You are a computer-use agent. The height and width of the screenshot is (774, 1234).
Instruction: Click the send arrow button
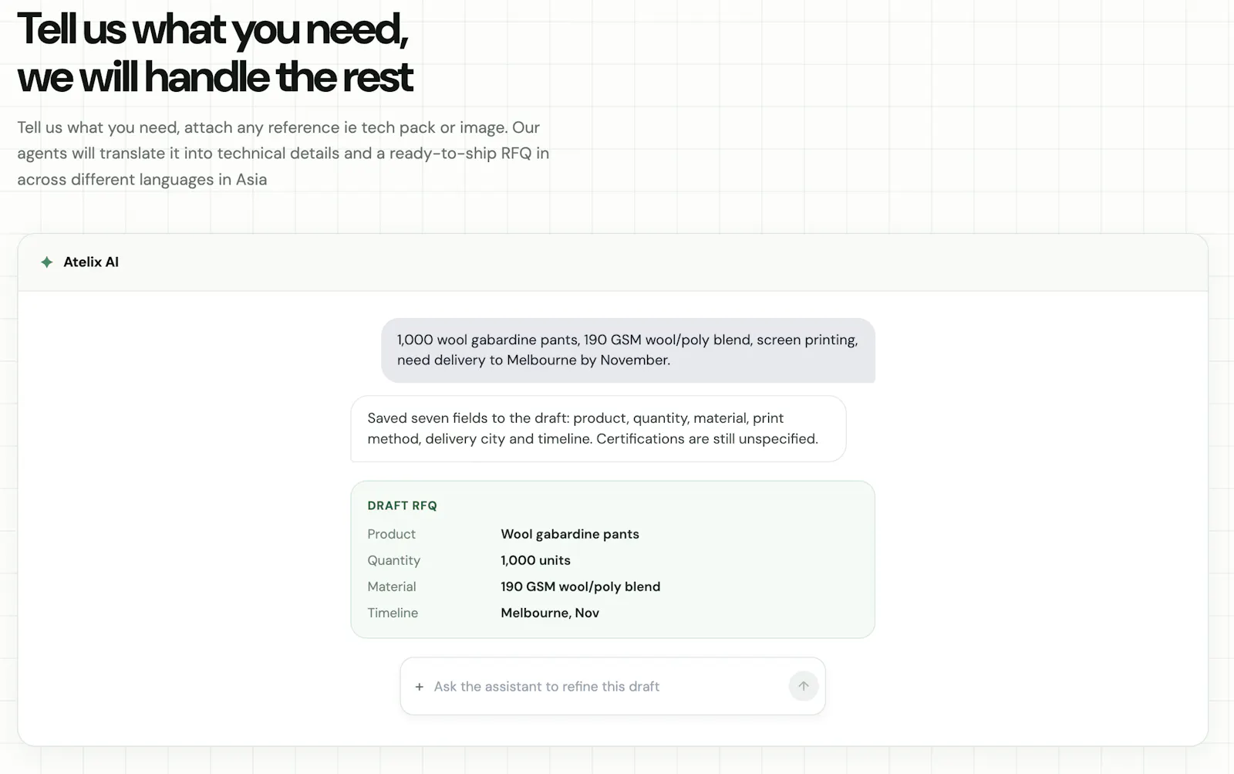[803, 686]
